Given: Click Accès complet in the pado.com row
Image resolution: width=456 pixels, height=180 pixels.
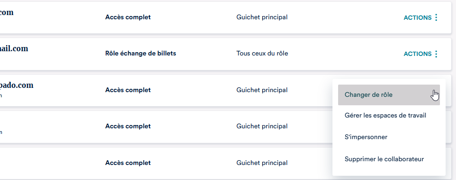Looking at the screenshot, I should pyautogui.click(x=128, y=90).
